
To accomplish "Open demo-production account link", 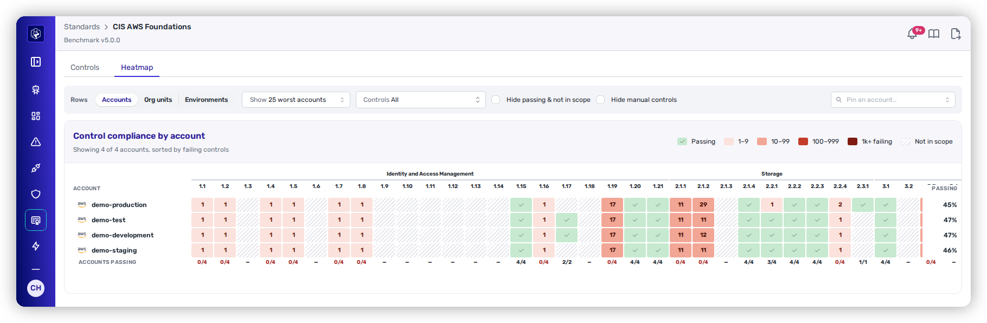I will tap(119, 205).
